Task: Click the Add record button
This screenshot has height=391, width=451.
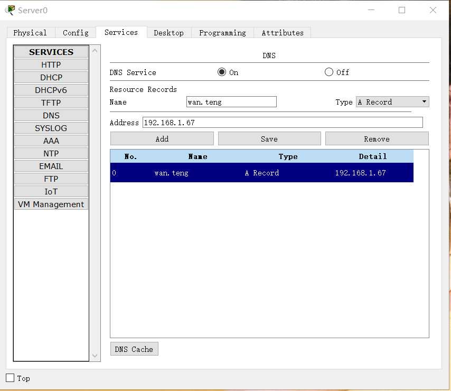Action: click(162, 138)
